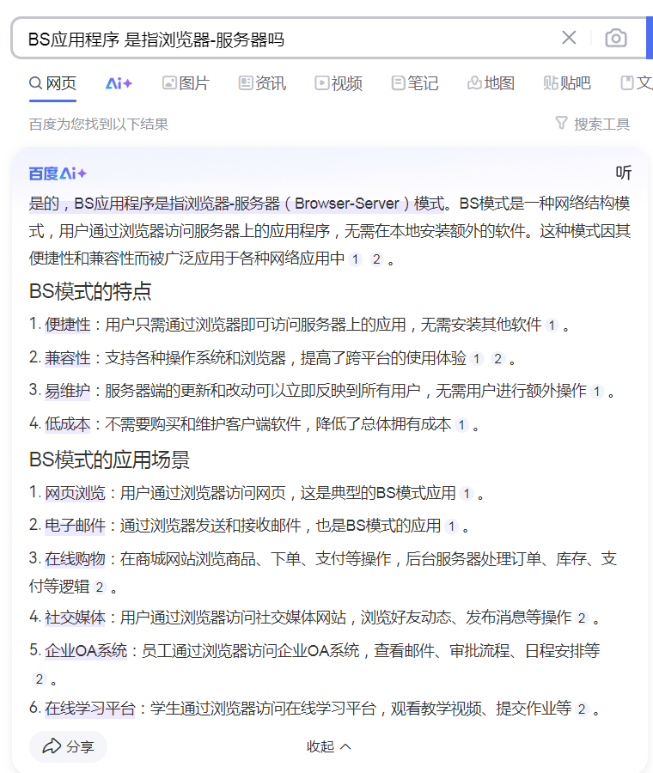Open citation 1 after 易维护 item
Image resolution: width=653 pixels, height=773 pixels.
pos(597,392)
